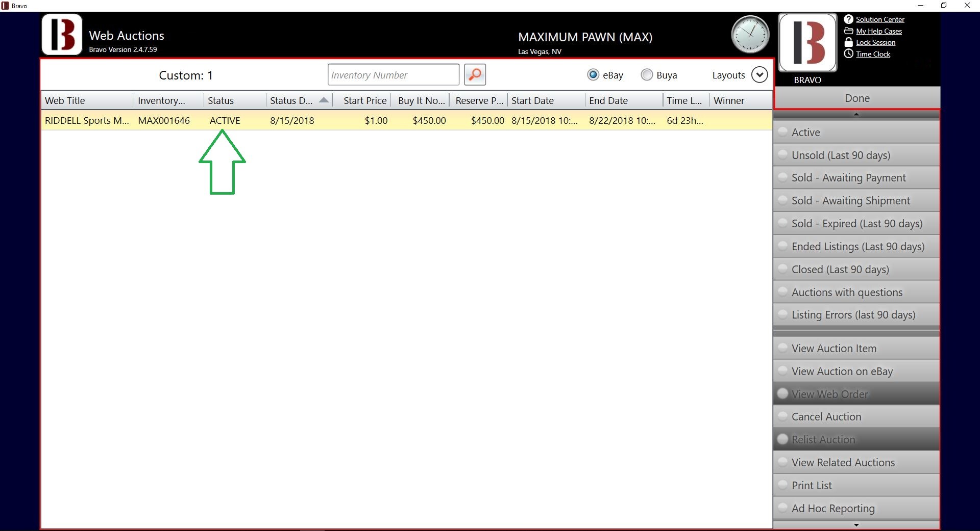Click the $450.00 Buy It Now value
980x531 pixels.
(429, 121)
